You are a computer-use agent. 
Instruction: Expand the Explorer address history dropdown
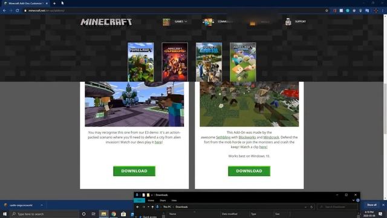(x=305, y=207)
